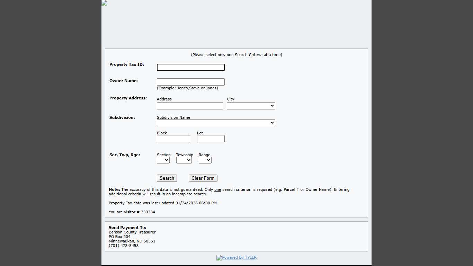Click the broken image icon beside Powered By TYLER

(219, 258)
